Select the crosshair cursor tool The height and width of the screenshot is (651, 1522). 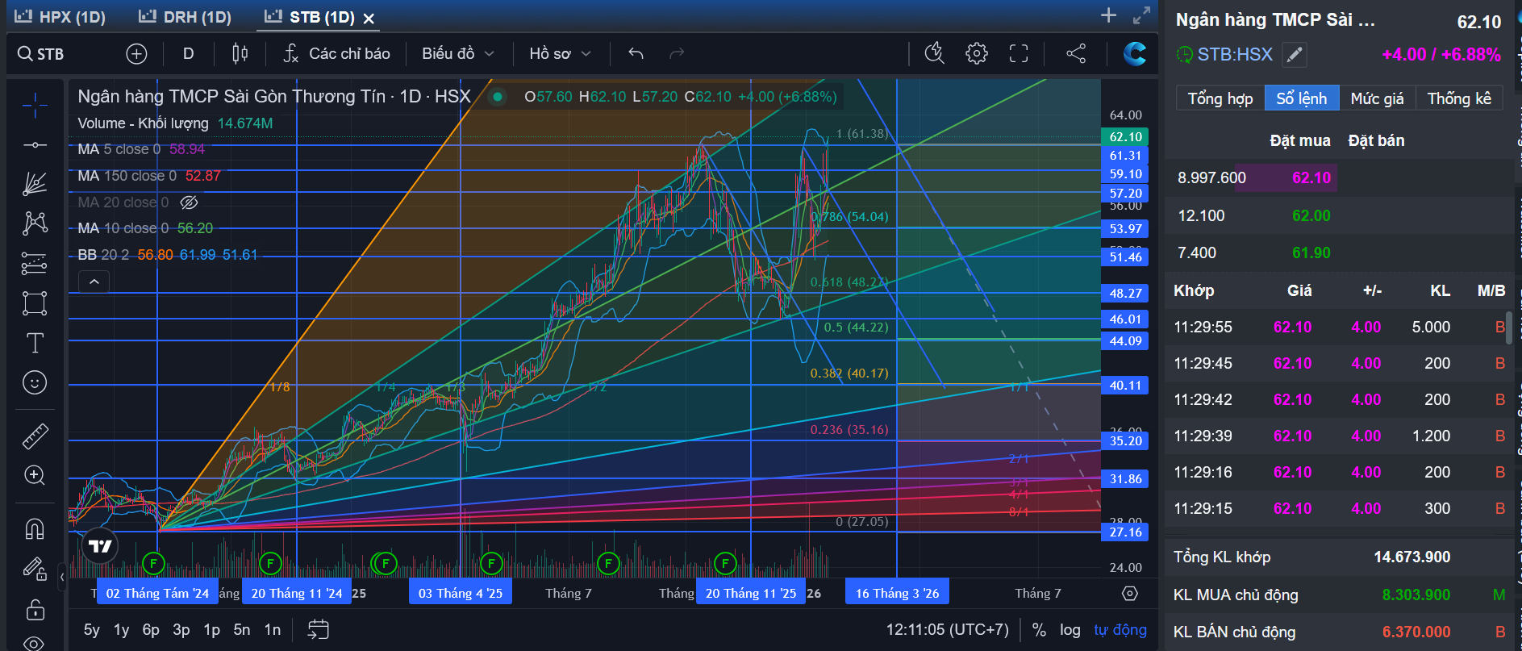coord(35,105)
